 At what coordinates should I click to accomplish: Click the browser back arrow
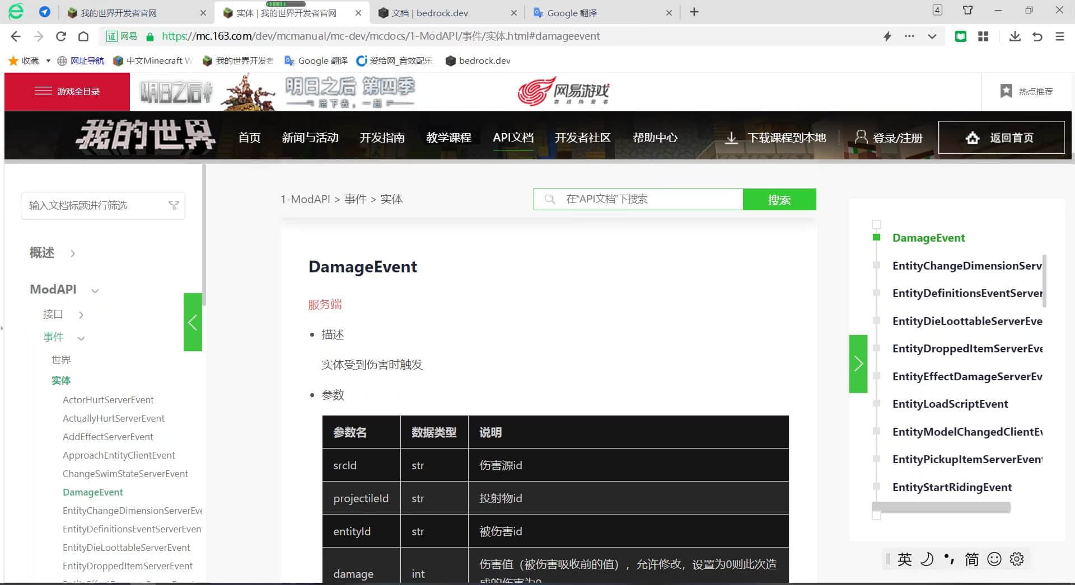click(16, 36)
